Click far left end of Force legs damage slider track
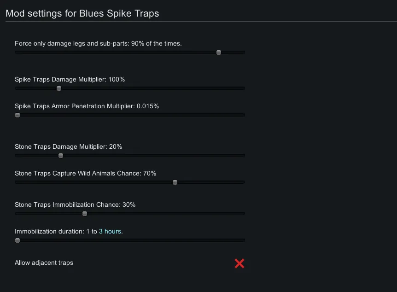The image size is (397, 292). coord(17,53)
